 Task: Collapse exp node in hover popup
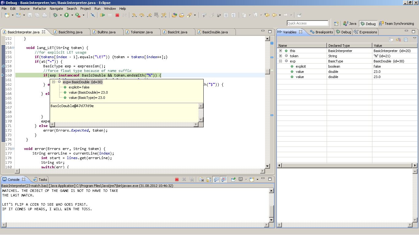click(x=54, y=82)
